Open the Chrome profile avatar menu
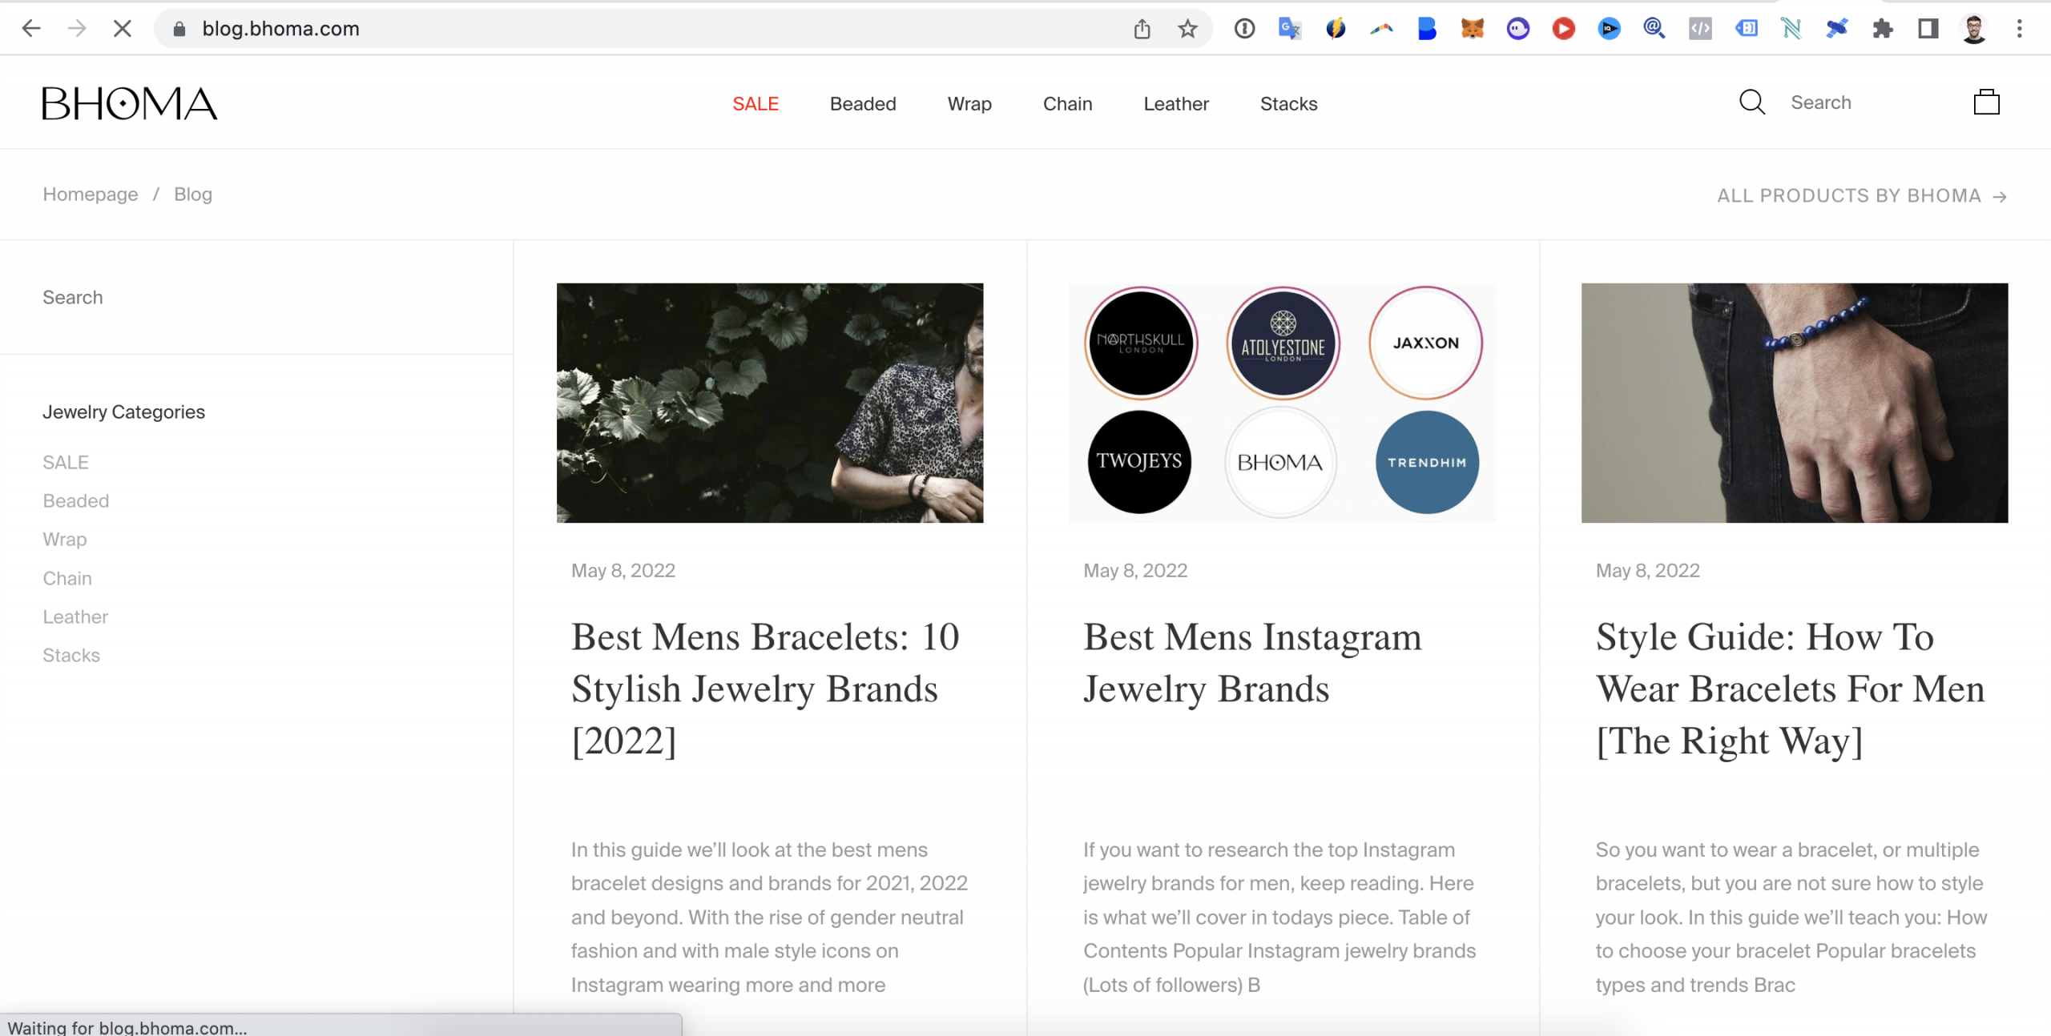 tap(1973, 29)
